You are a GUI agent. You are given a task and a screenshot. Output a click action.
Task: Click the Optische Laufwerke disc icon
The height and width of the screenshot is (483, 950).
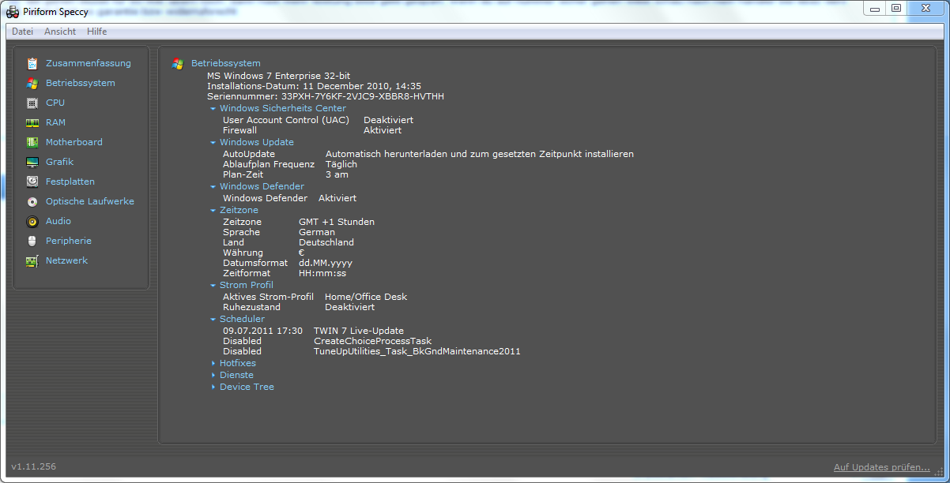coord(32,201)
